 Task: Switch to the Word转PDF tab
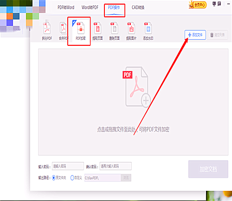tap(90, 7)
